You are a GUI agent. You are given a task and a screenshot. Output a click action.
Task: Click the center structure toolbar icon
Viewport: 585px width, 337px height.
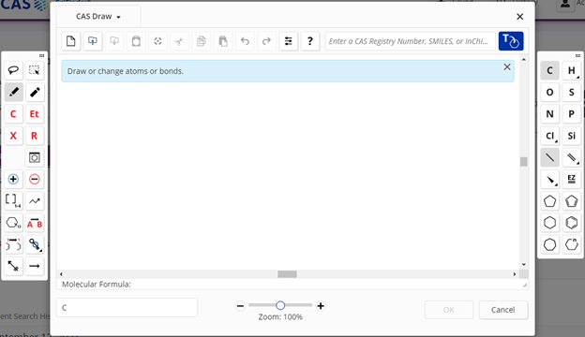pyautogui.click(x=157, y=41)
